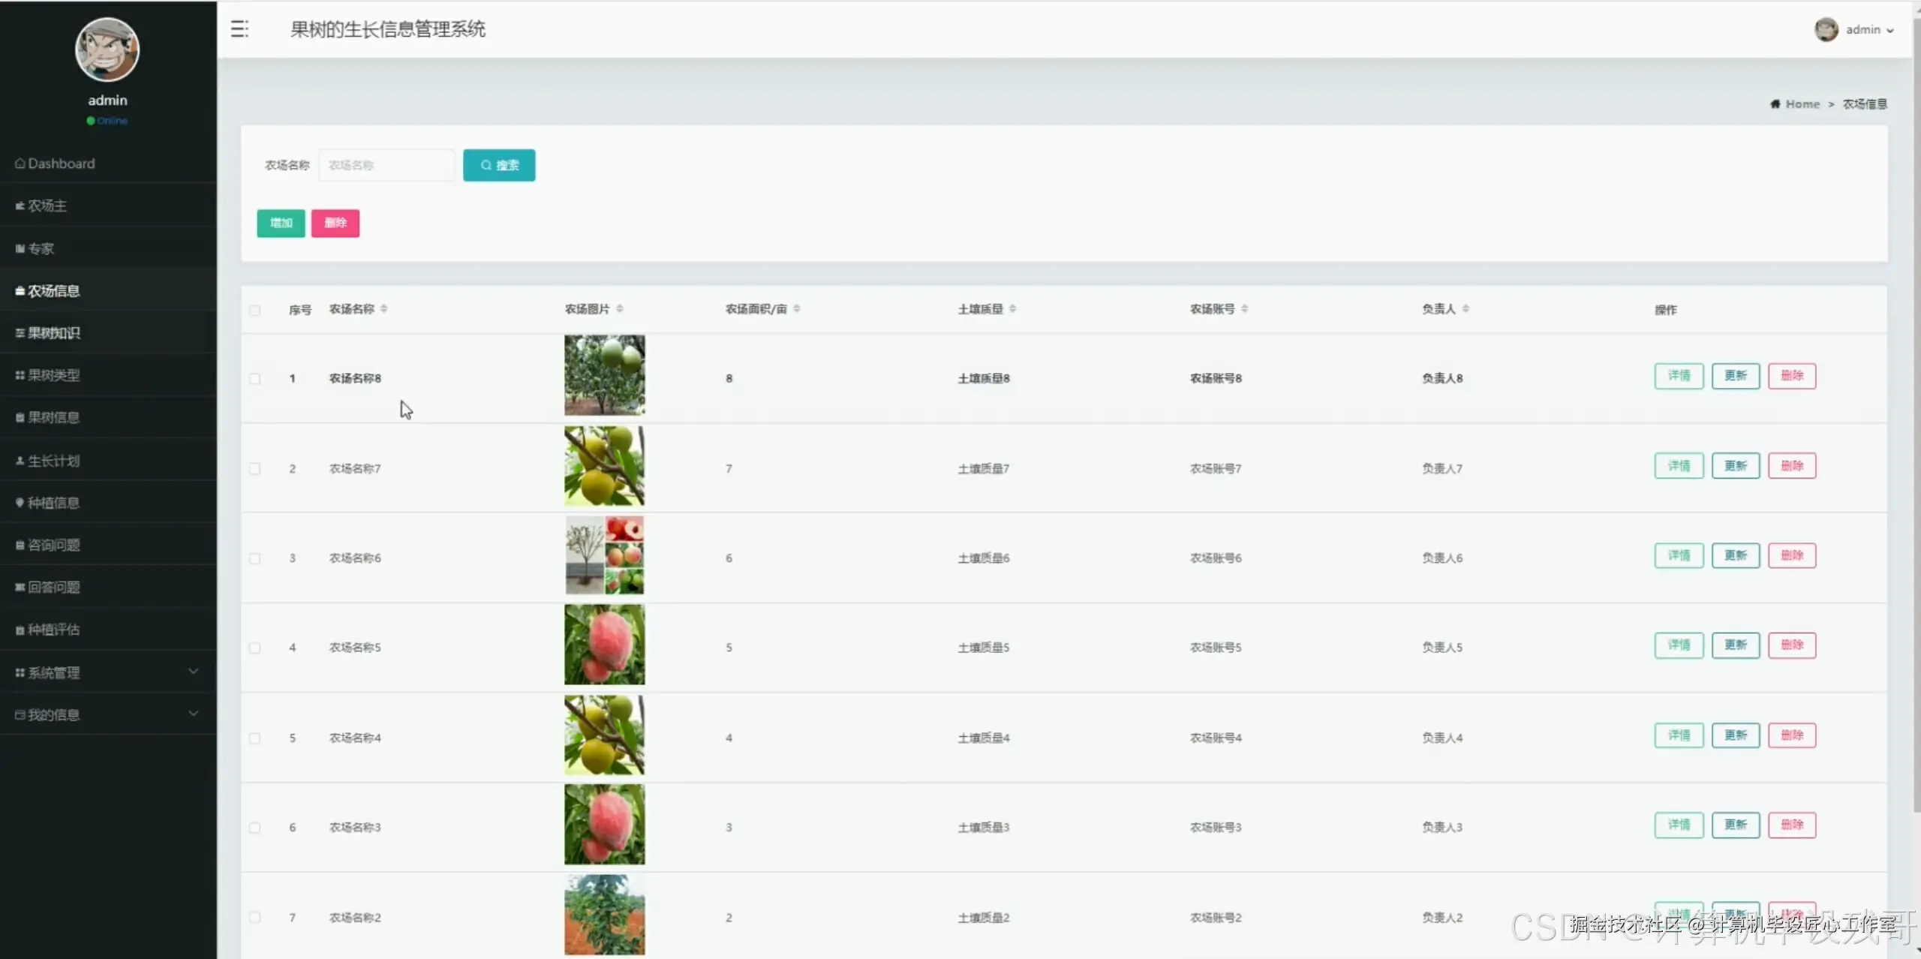Sort by 农场面积/亩 column arrows

pyautogui.click(x=796, y=309)
